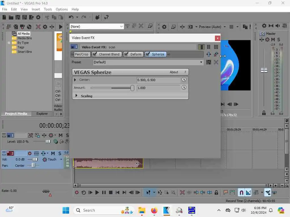Viewport: 290px width, 217px height.
Task: Enable snapping magnet icon
Action: pyautogui.click(x=241, y=193)
